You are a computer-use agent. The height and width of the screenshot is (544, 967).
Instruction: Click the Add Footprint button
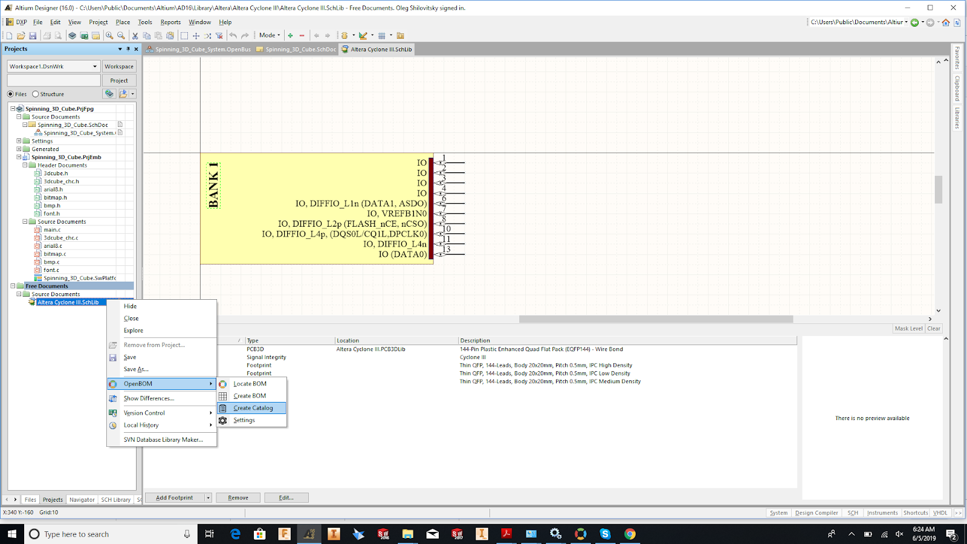175,498
